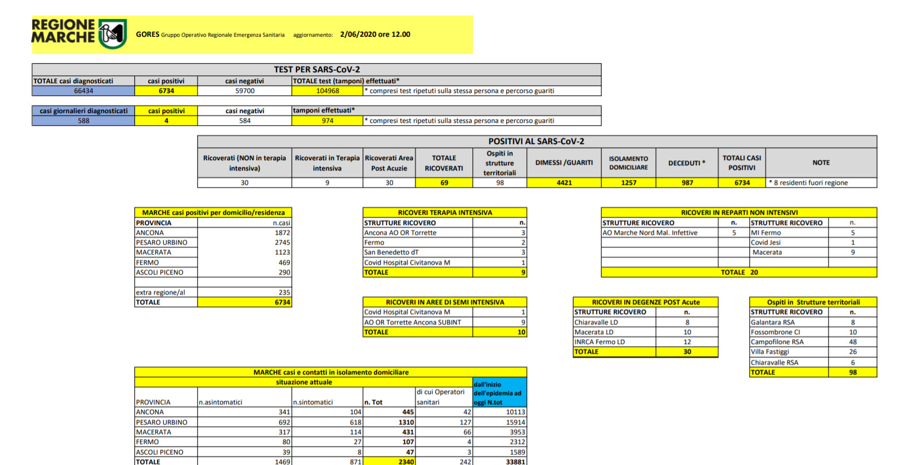Select ANCONA cumulative isolation value 10113
Image resolution: width=924 pixels, height=465 pixels.
515,412
